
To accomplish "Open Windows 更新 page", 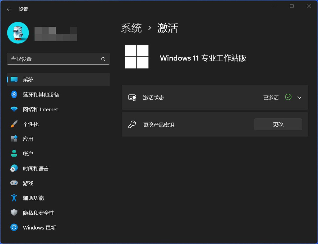I will tap(58, 228).
